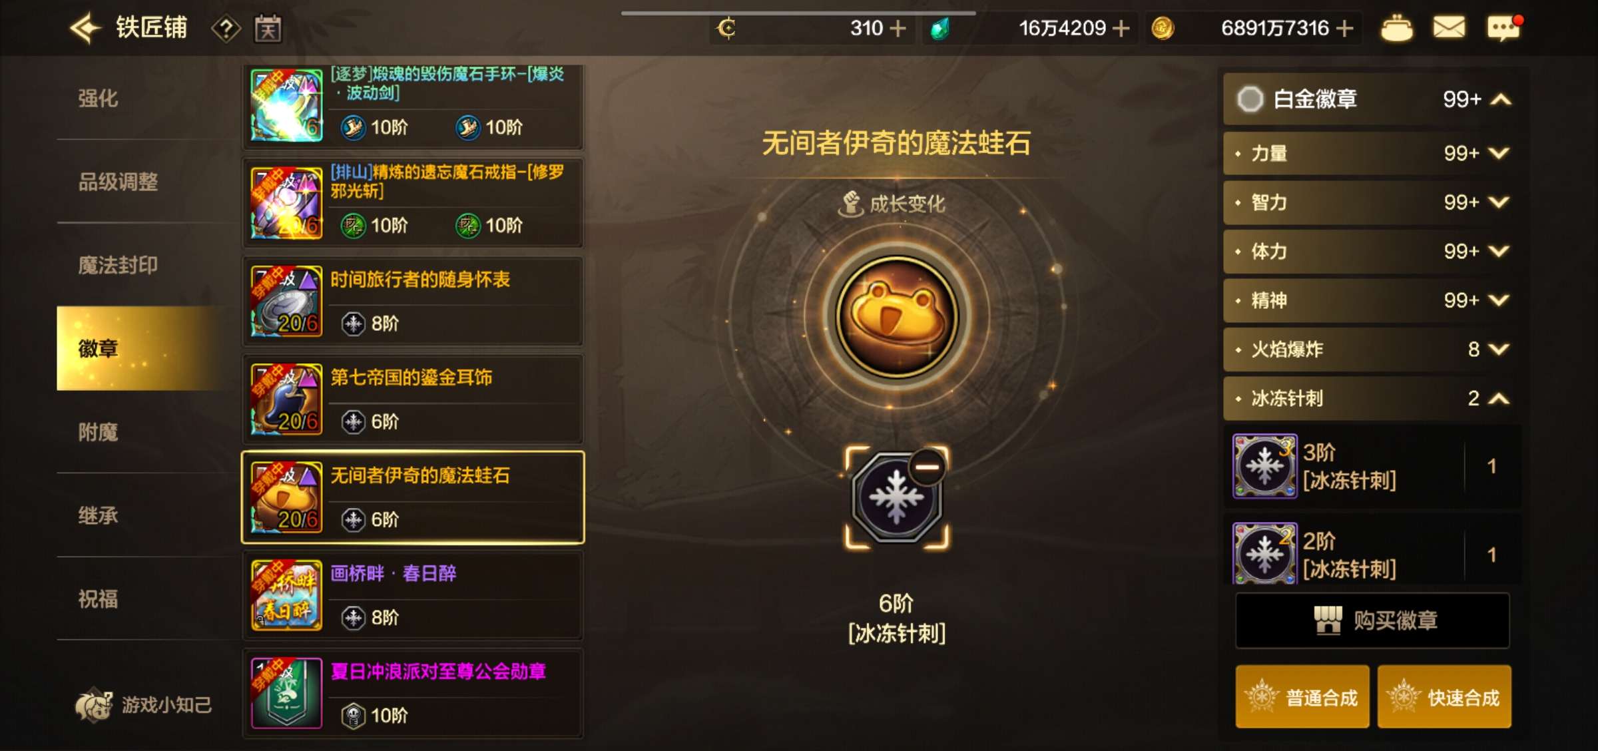The width and height of the screenshot is (1598, 751).
Task: Go back using the arrow icon
Action: click(85, 29)
